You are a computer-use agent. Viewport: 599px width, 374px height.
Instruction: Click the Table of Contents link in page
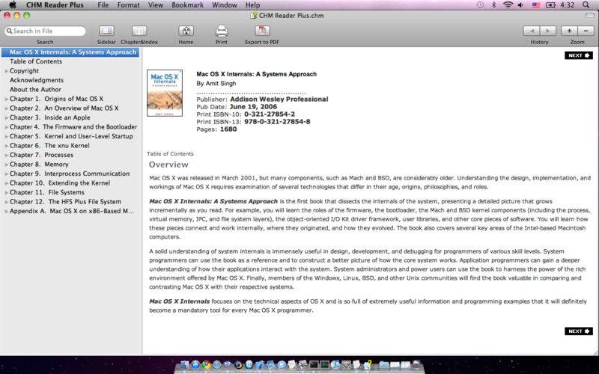(170, 154)
